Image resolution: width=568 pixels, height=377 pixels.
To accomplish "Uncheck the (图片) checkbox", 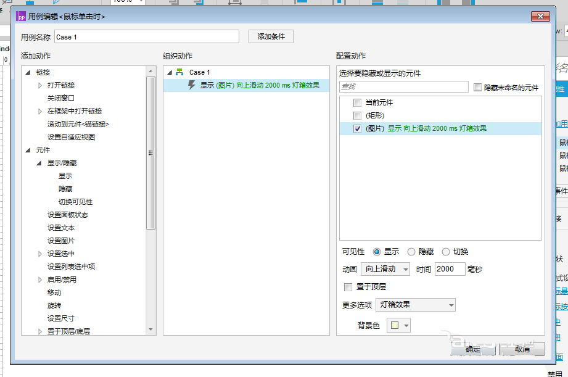I will pyautogui.click(x=357, y=129).
